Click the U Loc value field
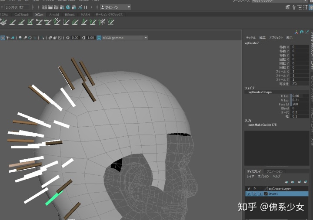The image size is (313, 220). 300,95
